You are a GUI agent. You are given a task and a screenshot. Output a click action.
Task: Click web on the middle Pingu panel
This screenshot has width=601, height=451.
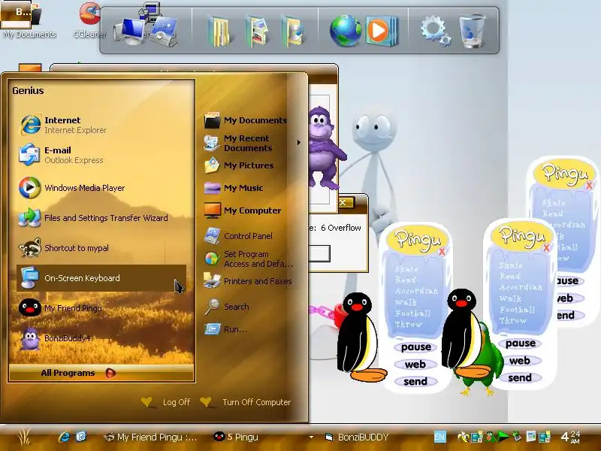pos(520,361)
